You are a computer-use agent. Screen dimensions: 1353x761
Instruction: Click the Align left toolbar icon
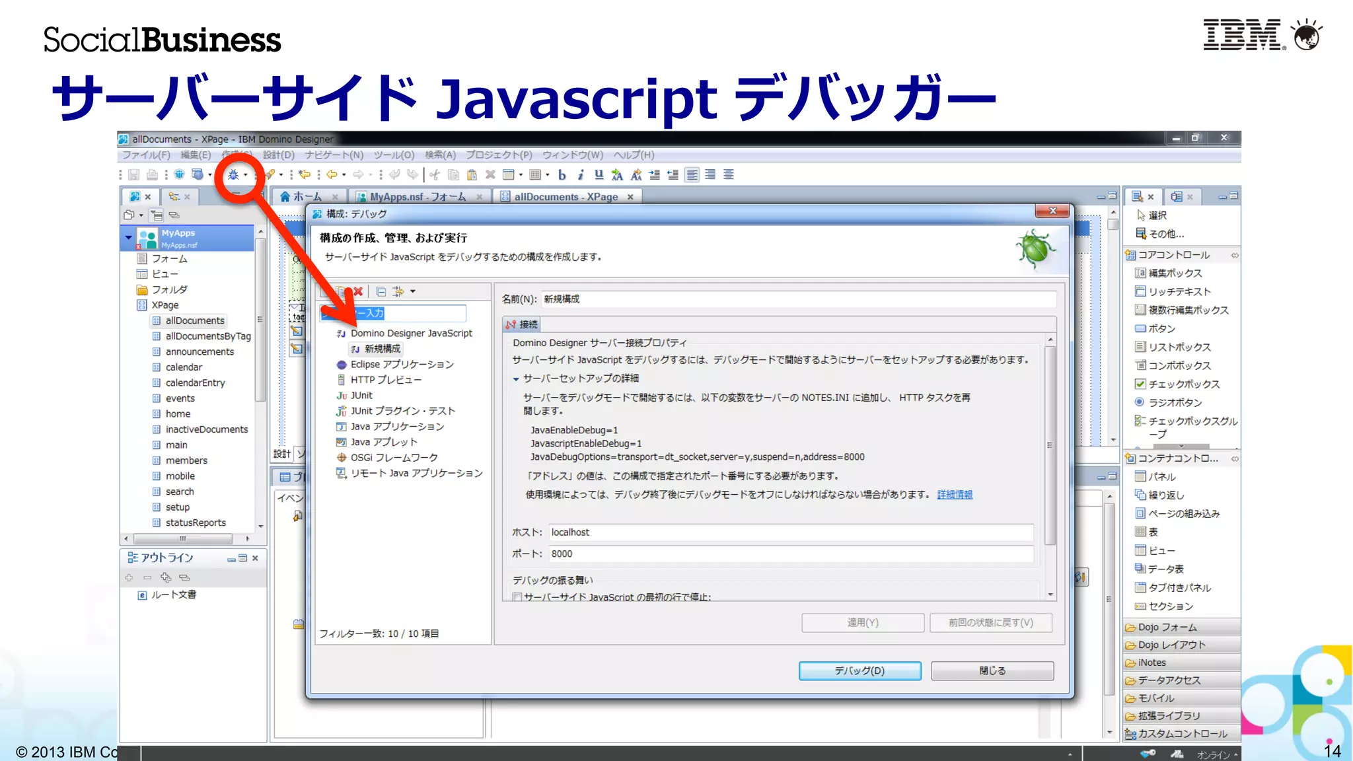click(x=692, y=175)
